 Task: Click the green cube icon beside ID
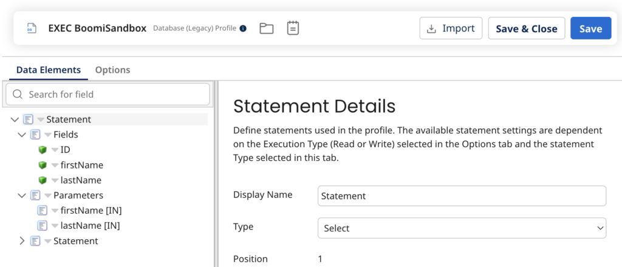43,150
